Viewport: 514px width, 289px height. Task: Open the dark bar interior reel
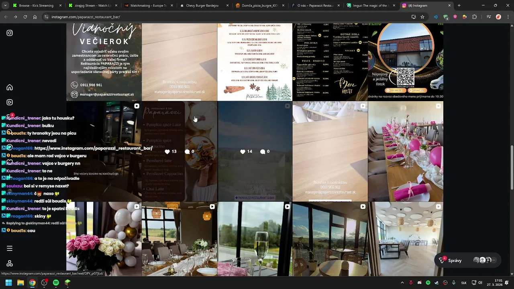coord(104,151)
